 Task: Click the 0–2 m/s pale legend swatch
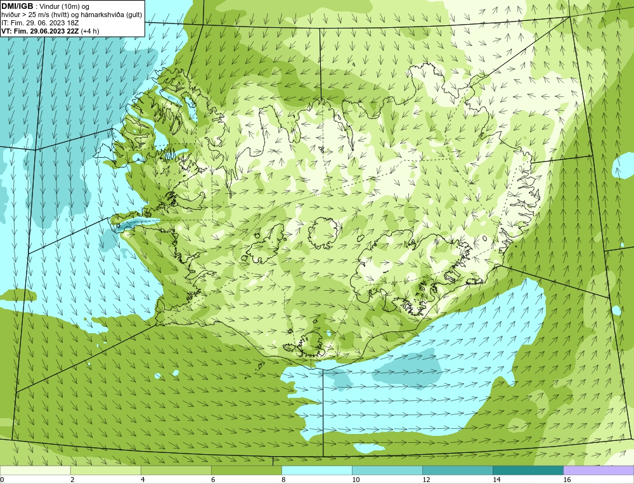coord(35,470)
